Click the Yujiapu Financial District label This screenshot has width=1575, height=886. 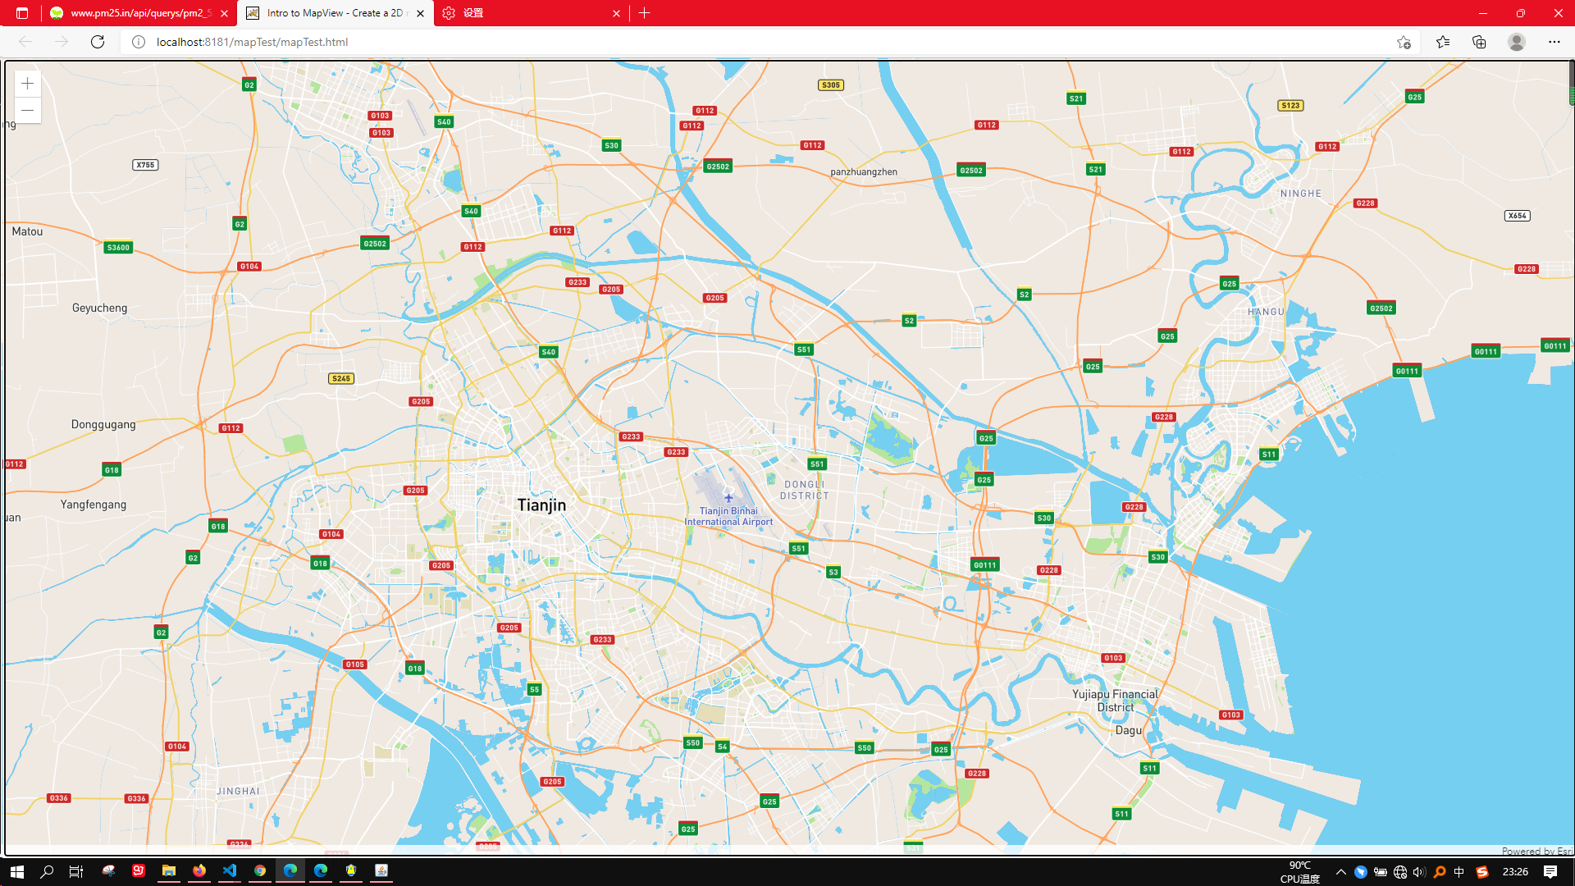pyautogui.click(x=1115, y=701)
